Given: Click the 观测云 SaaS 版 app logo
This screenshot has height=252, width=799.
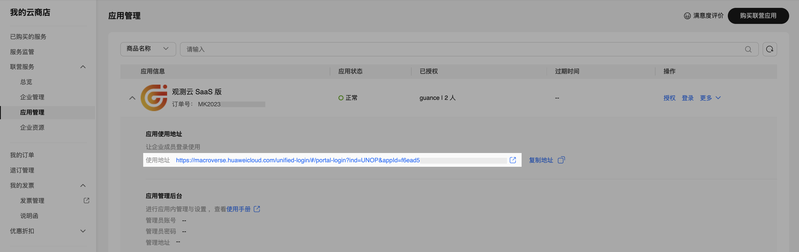Looking at the screenshot, I should click(154, 98).
